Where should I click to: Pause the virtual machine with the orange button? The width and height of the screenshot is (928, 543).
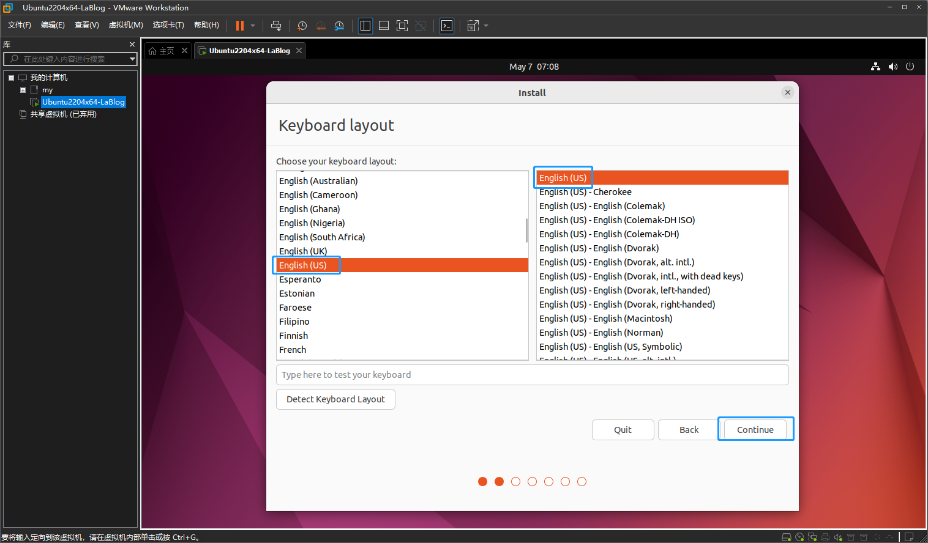(x=240, y=26)
